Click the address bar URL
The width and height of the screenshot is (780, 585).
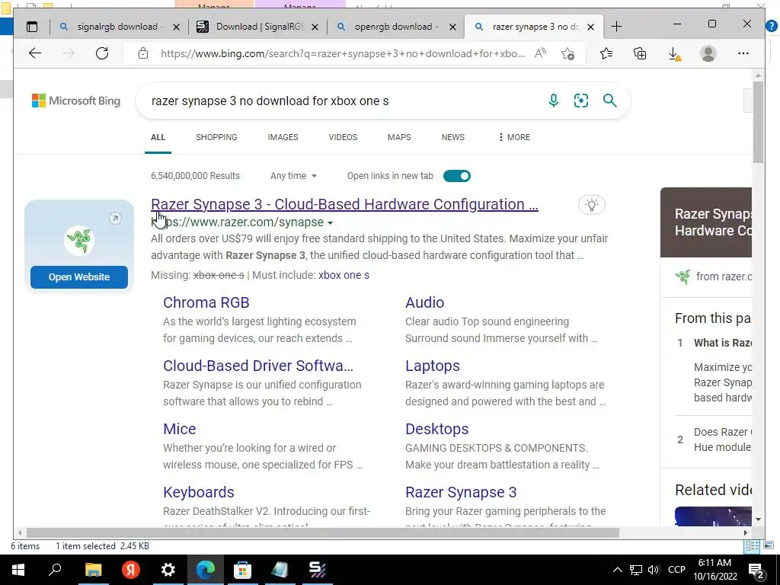point(342,54)
